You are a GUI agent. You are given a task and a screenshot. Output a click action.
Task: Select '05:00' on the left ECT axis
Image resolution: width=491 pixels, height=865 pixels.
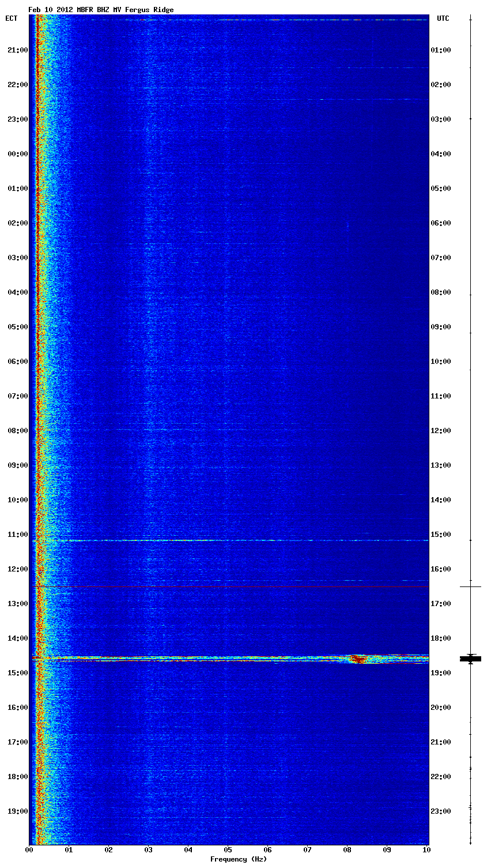point(17,327)
